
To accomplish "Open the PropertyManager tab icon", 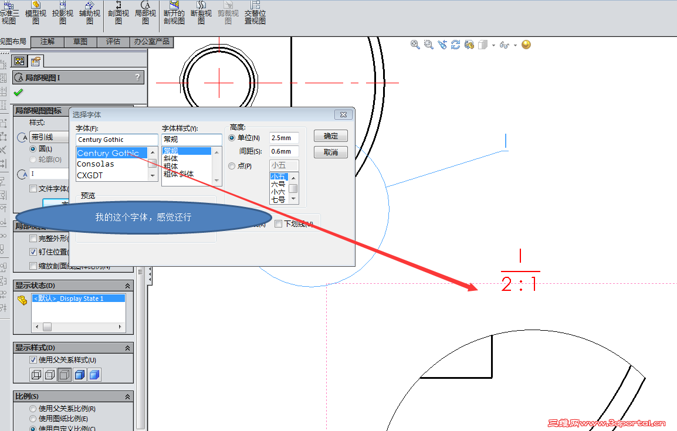I will [x=36, y=61].
